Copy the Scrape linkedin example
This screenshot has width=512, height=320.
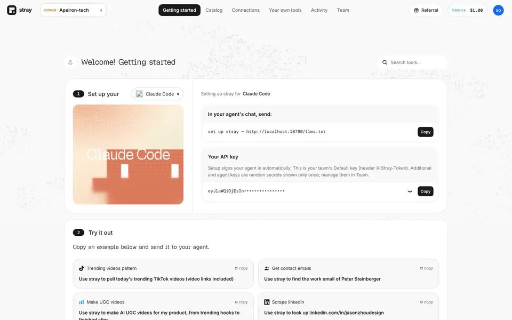pos(427,302)
